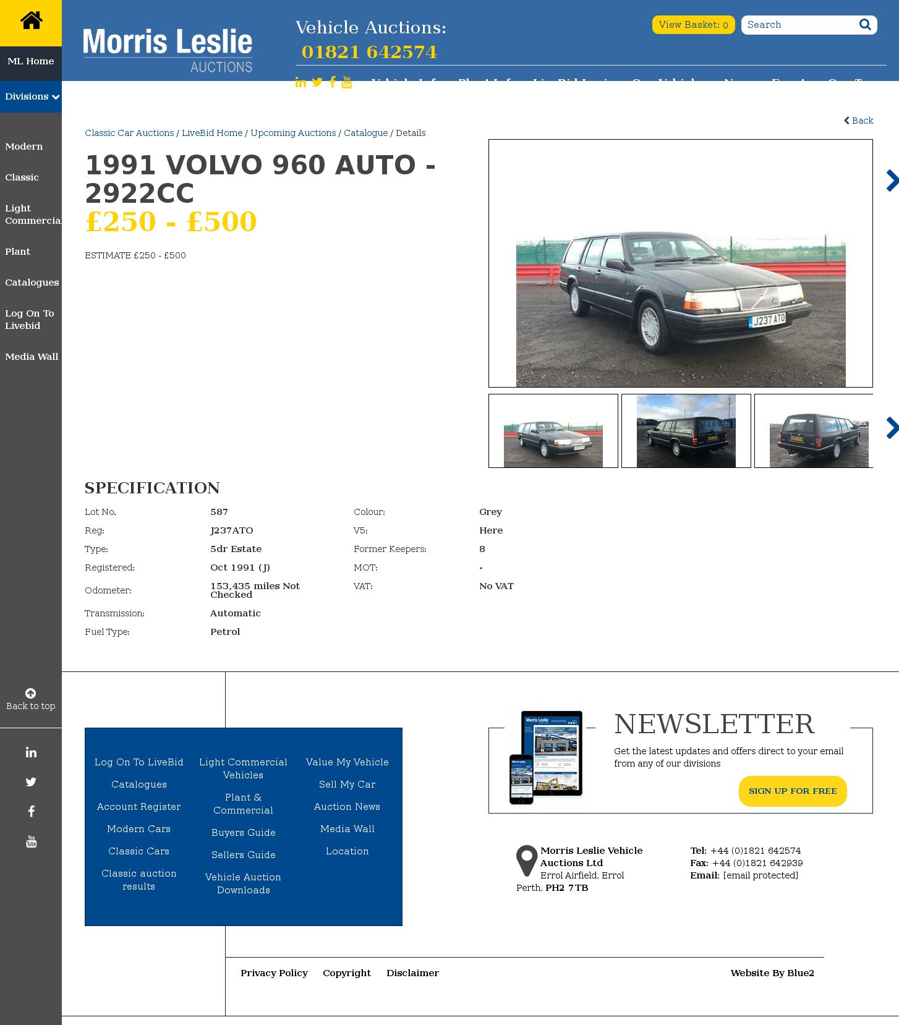Click the email protected link

[x=761, y=875]
